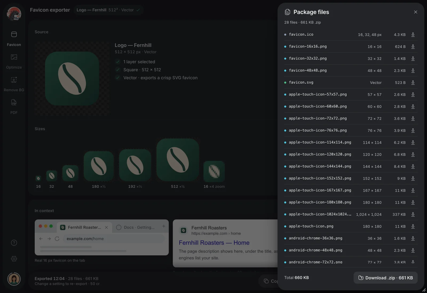
Task: Select the Docs · Getting browser tab
Action: pos(136,227)
